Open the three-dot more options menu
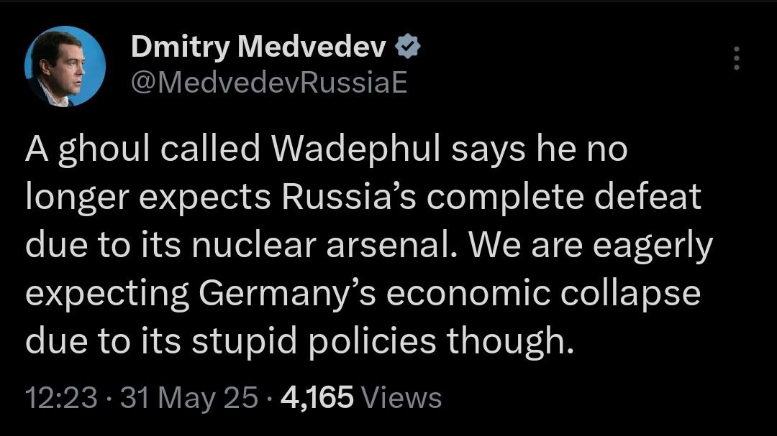 pos(736,58)
